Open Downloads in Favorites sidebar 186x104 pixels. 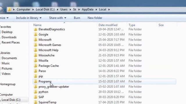pyautogui.click(x=9, y=37)
